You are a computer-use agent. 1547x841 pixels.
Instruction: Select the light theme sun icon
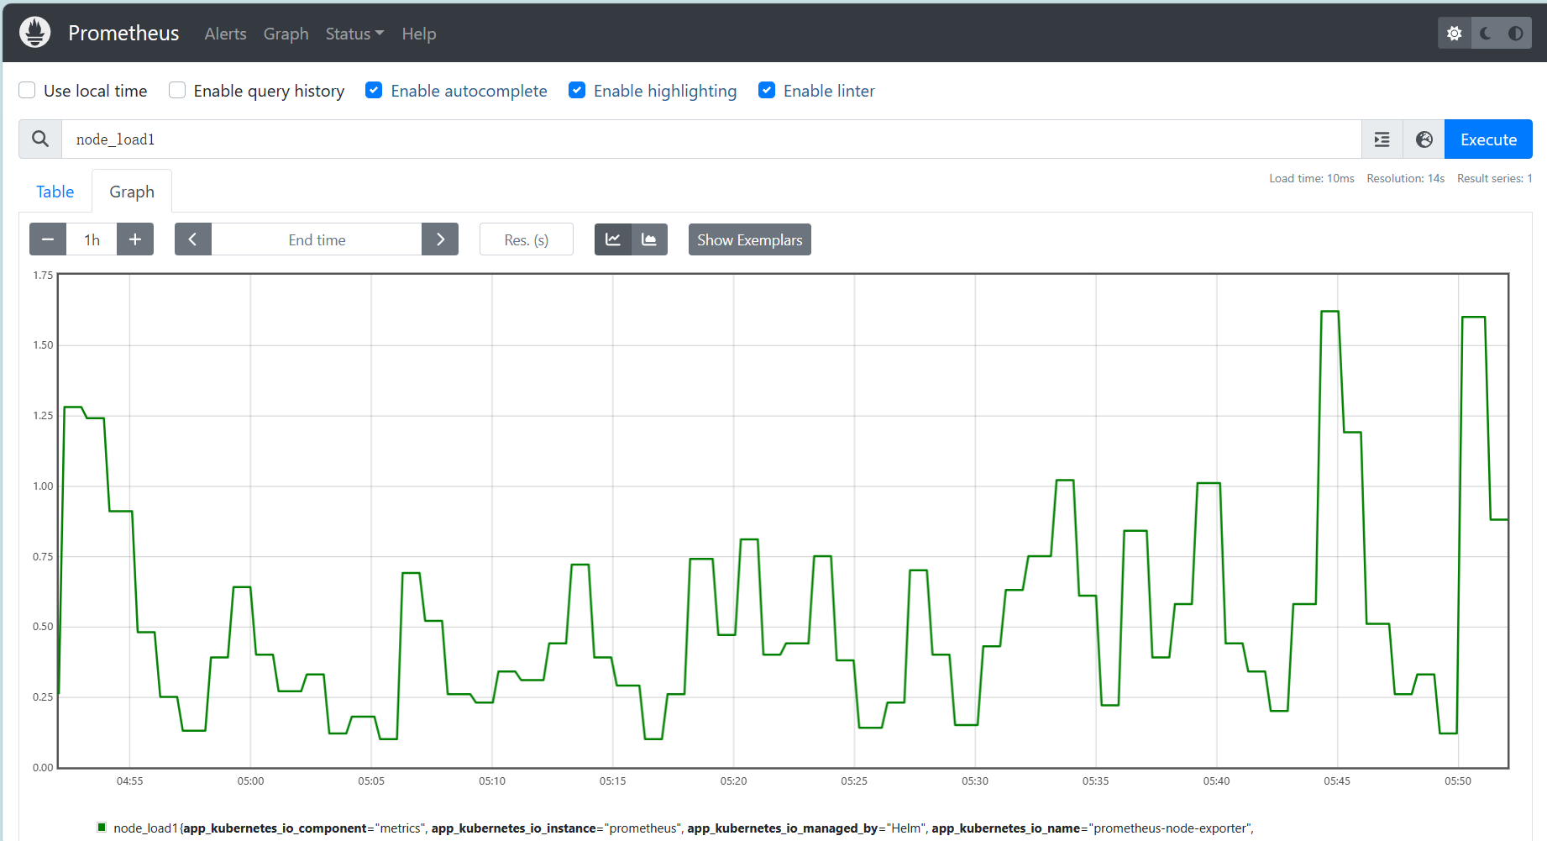tap(1454, 34)
